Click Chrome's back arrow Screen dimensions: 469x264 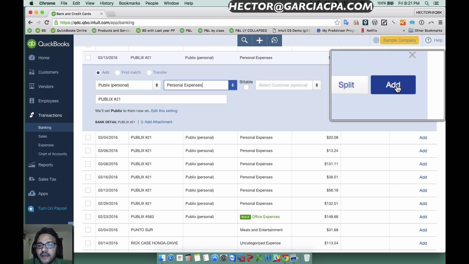tap(30, 22)
